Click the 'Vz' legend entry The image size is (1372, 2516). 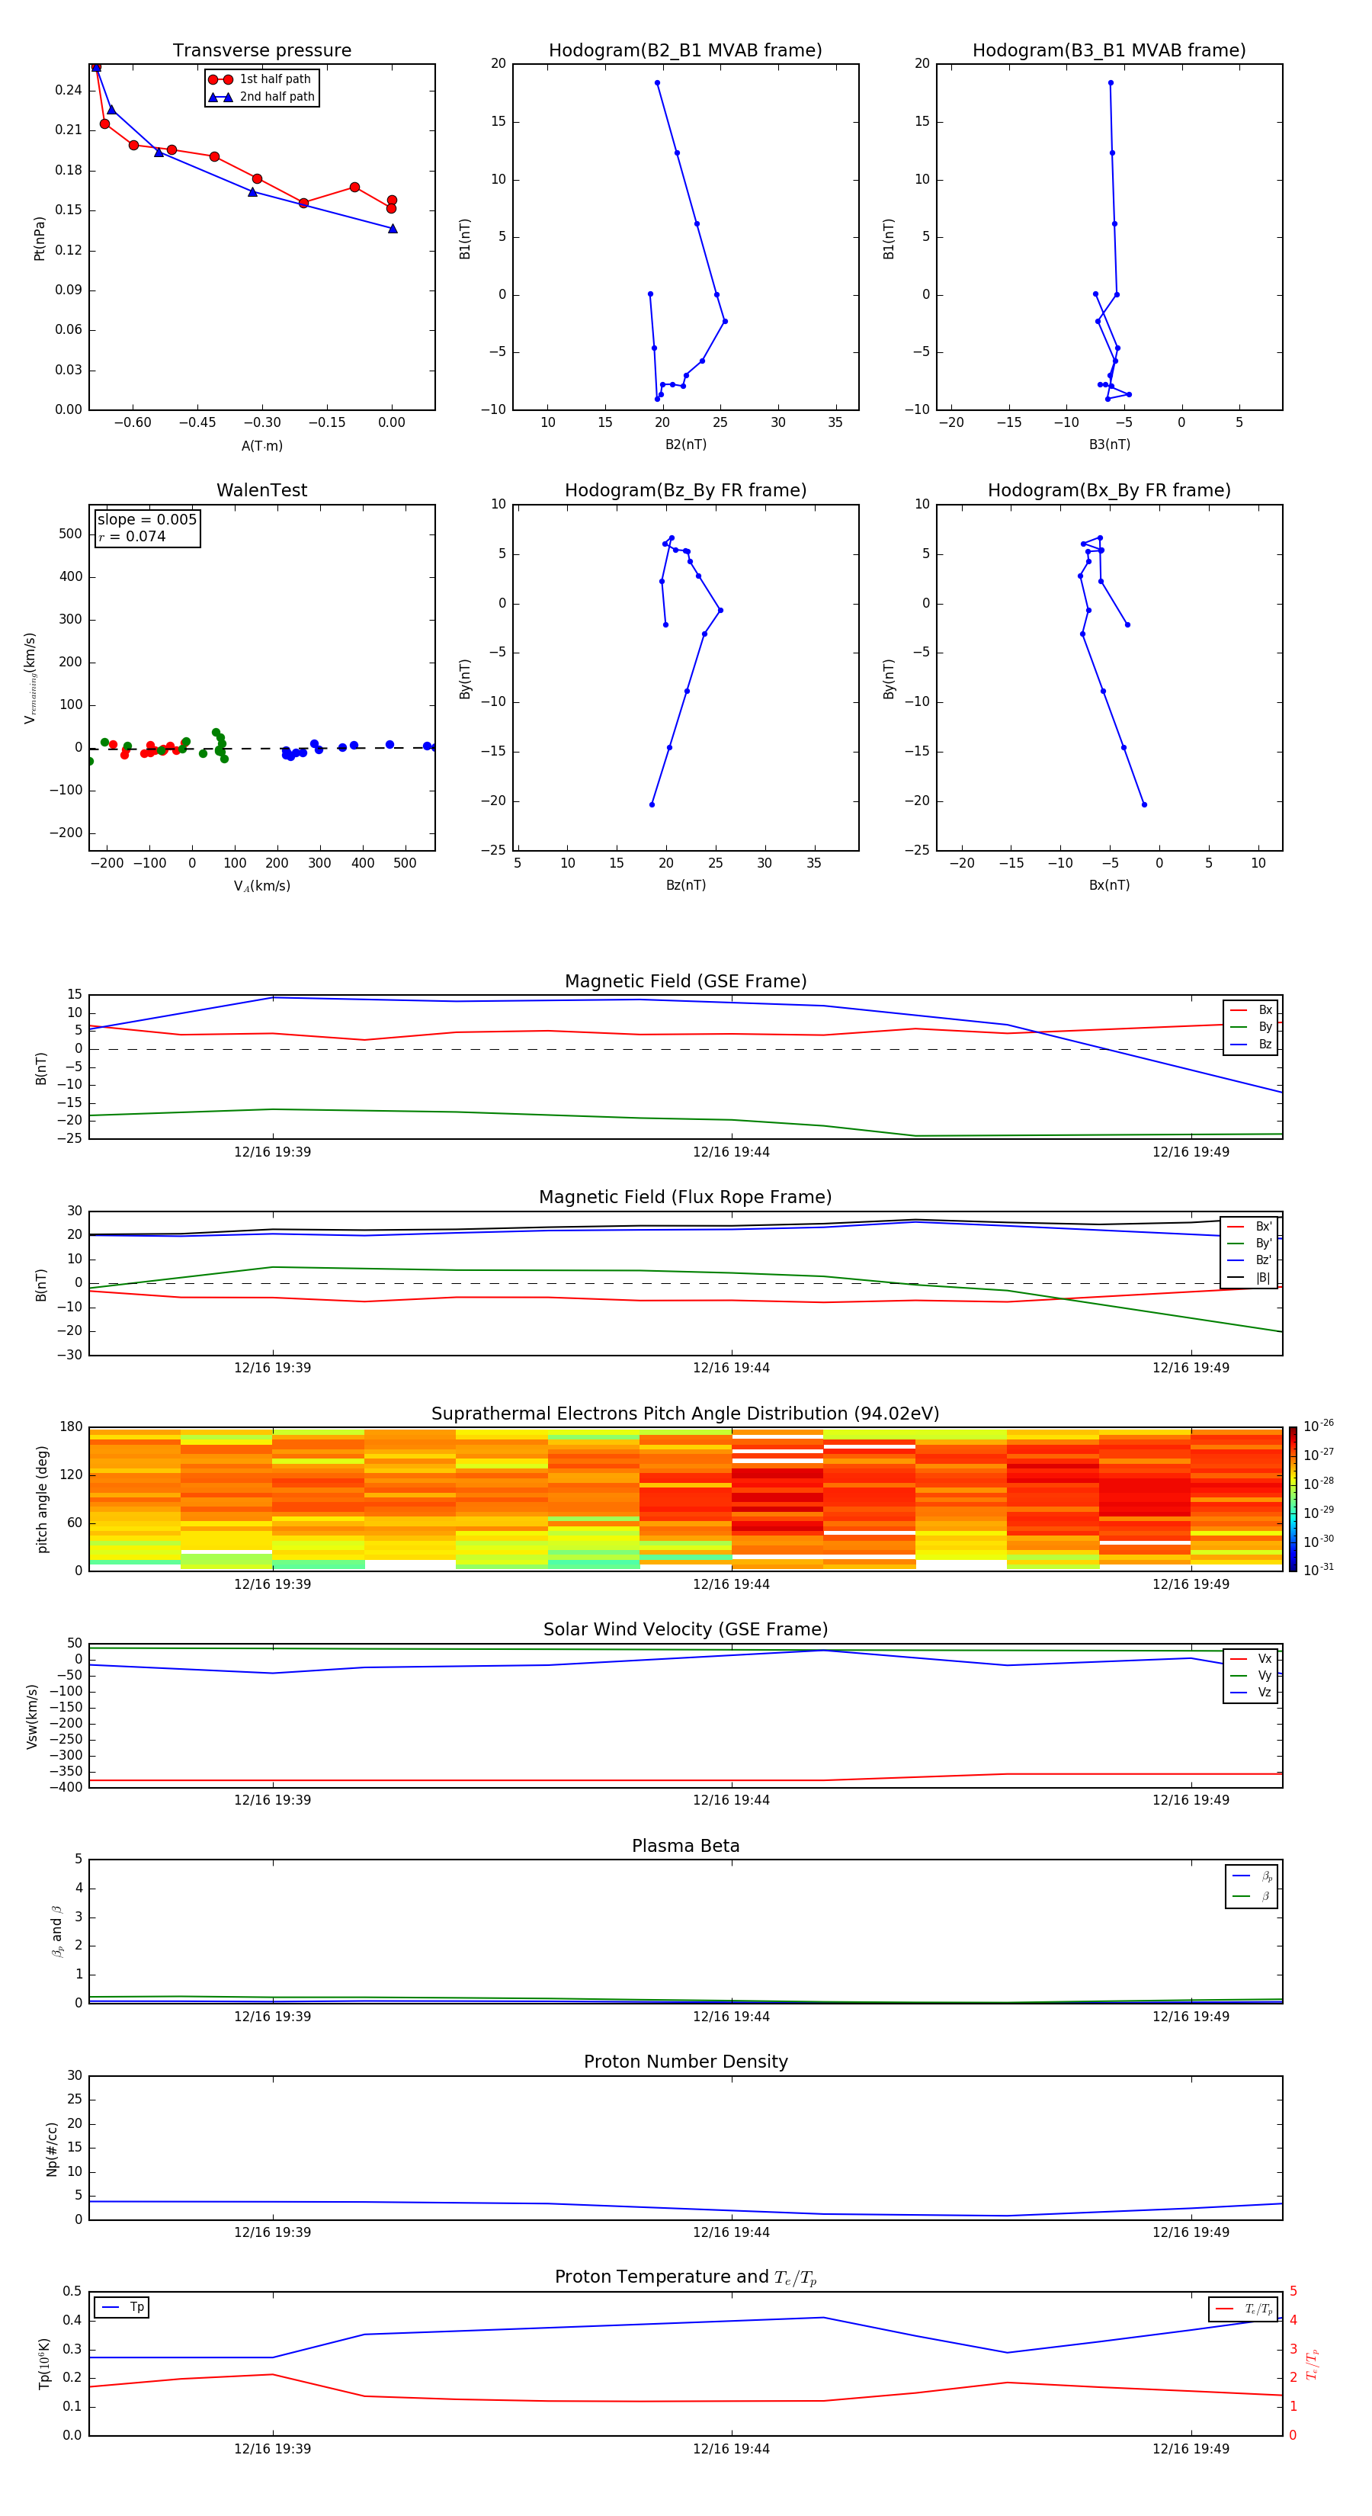click(1251, 1692)
